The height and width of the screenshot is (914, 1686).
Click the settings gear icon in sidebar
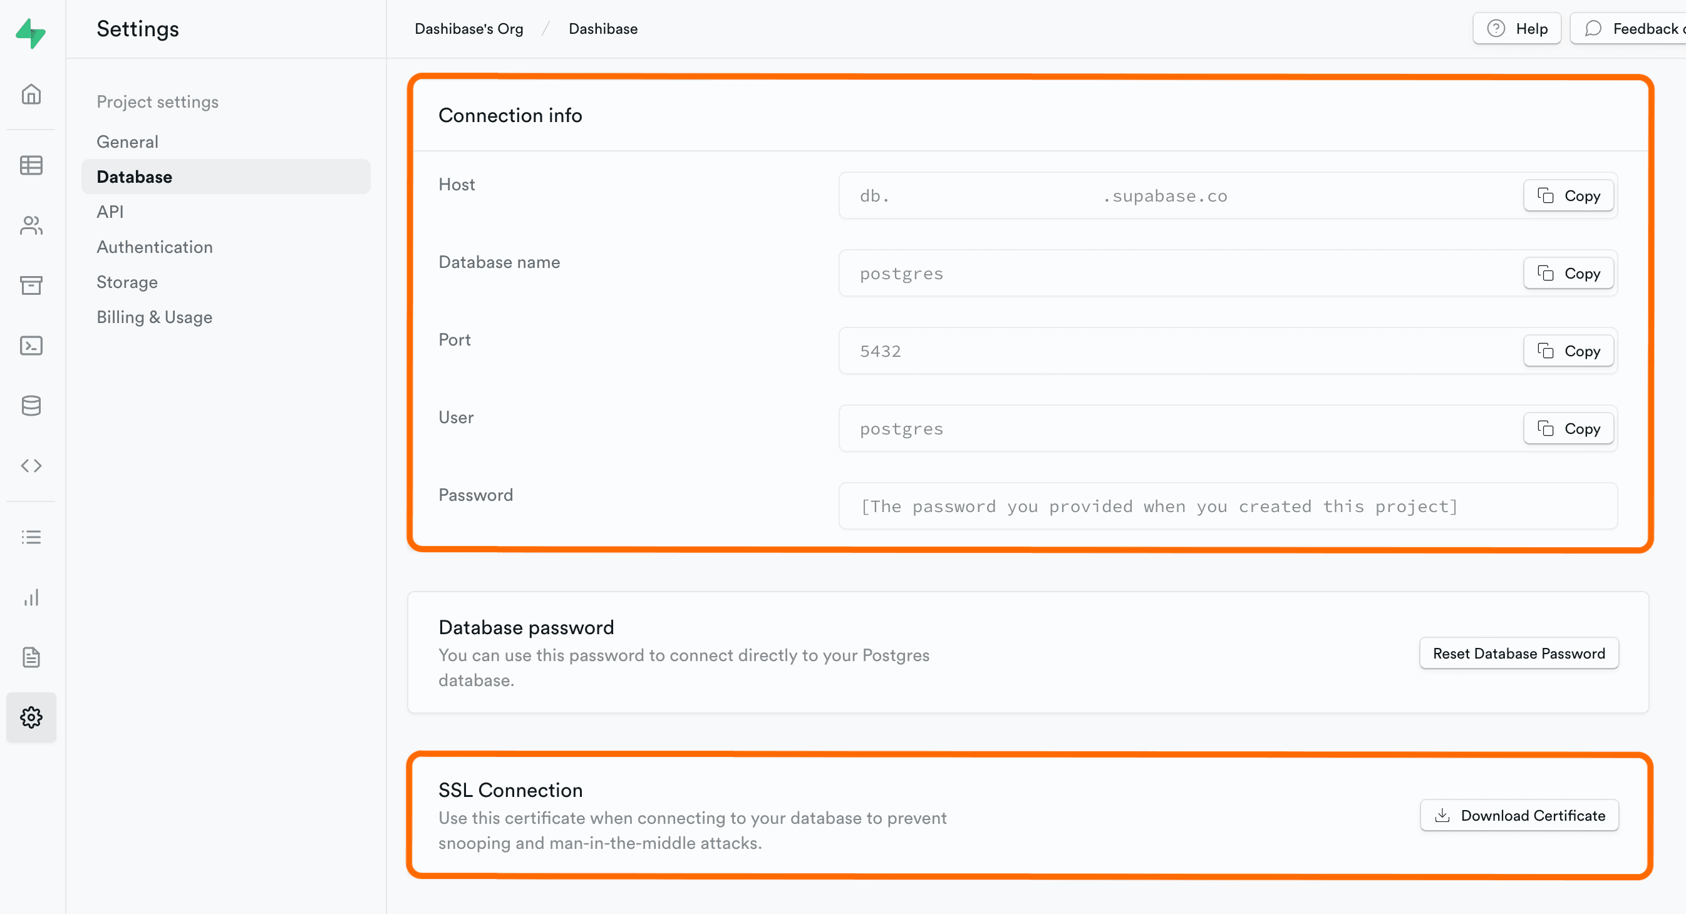pos(33,717)
